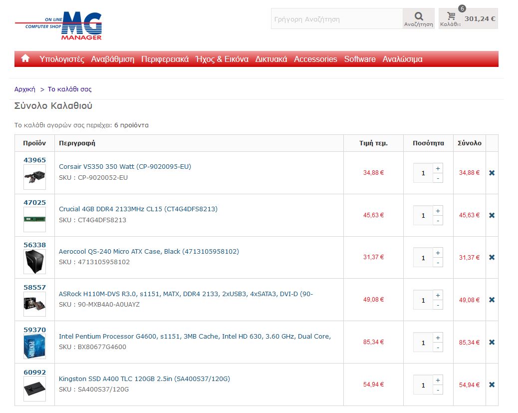Click product code 47025

[x=35, y=202]
